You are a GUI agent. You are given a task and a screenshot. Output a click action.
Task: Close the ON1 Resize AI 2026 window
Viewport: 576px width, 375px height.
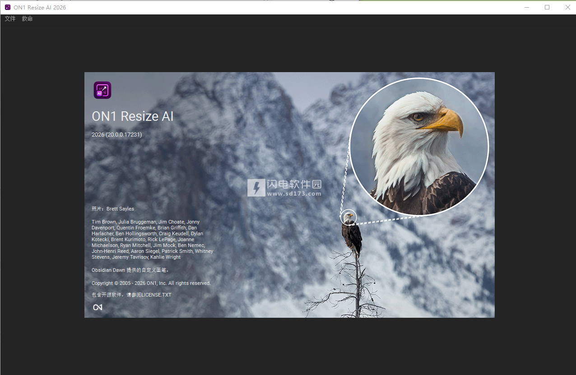567,7
